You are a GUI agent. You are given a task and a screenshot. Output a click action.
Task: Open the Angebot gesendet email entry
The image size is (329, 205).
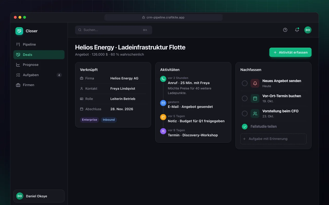[190, 107]
